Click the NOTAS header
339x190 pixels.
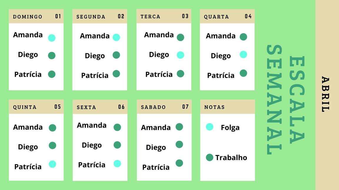[227, 107]
